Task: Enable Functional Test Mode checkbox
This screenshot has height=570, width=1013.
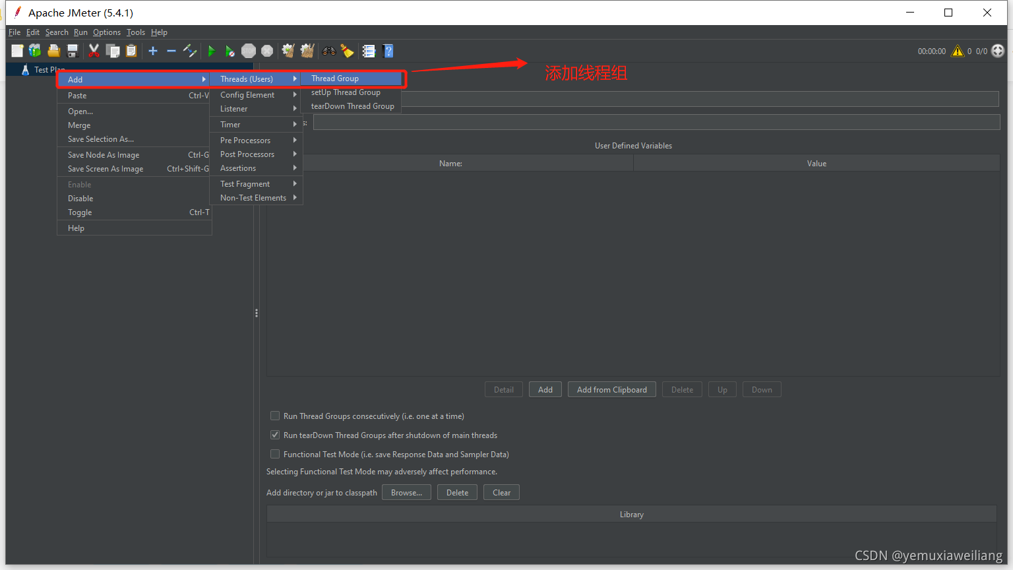Action: click(275, 454)
